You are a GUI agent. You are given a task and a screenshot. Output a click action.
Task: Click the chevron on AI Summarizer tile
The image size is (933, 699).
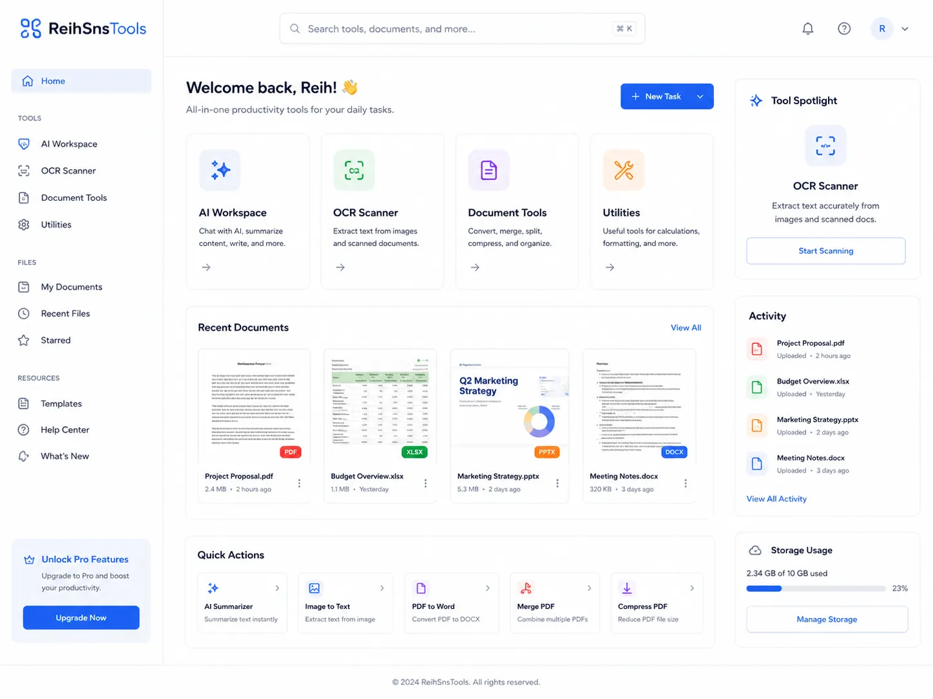pos(277,588)
